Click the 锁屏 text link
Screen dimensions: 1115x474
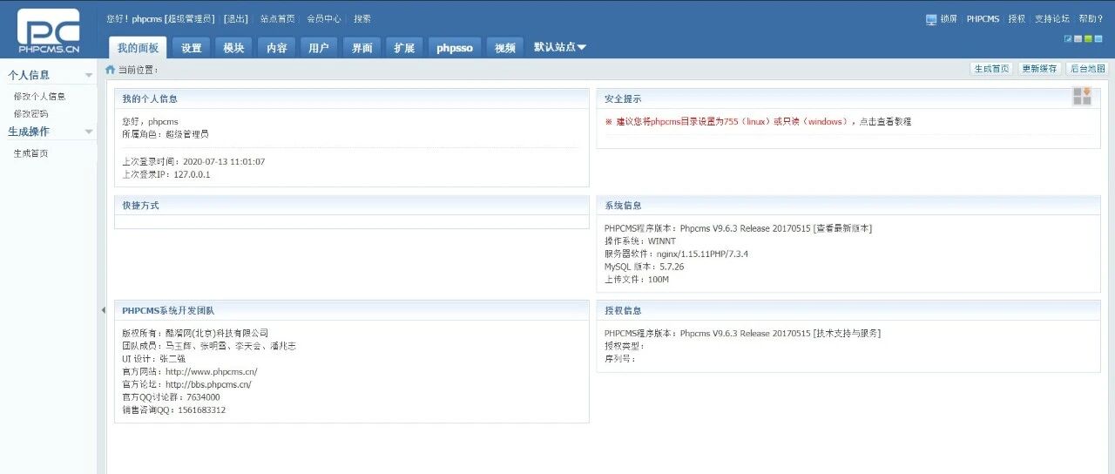click(949, 19)
